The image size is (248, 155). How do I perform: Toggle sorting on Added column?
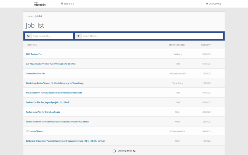pyautogui.click(x=206, y=45)
